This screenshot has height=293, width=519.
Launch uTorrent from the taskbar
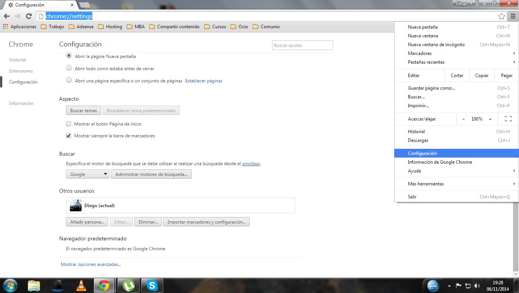coord(129,285)
